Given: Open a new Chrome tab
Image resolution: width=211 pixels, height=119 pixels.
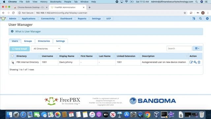Looking at the screenshot, I should click(x=89, y=7).
